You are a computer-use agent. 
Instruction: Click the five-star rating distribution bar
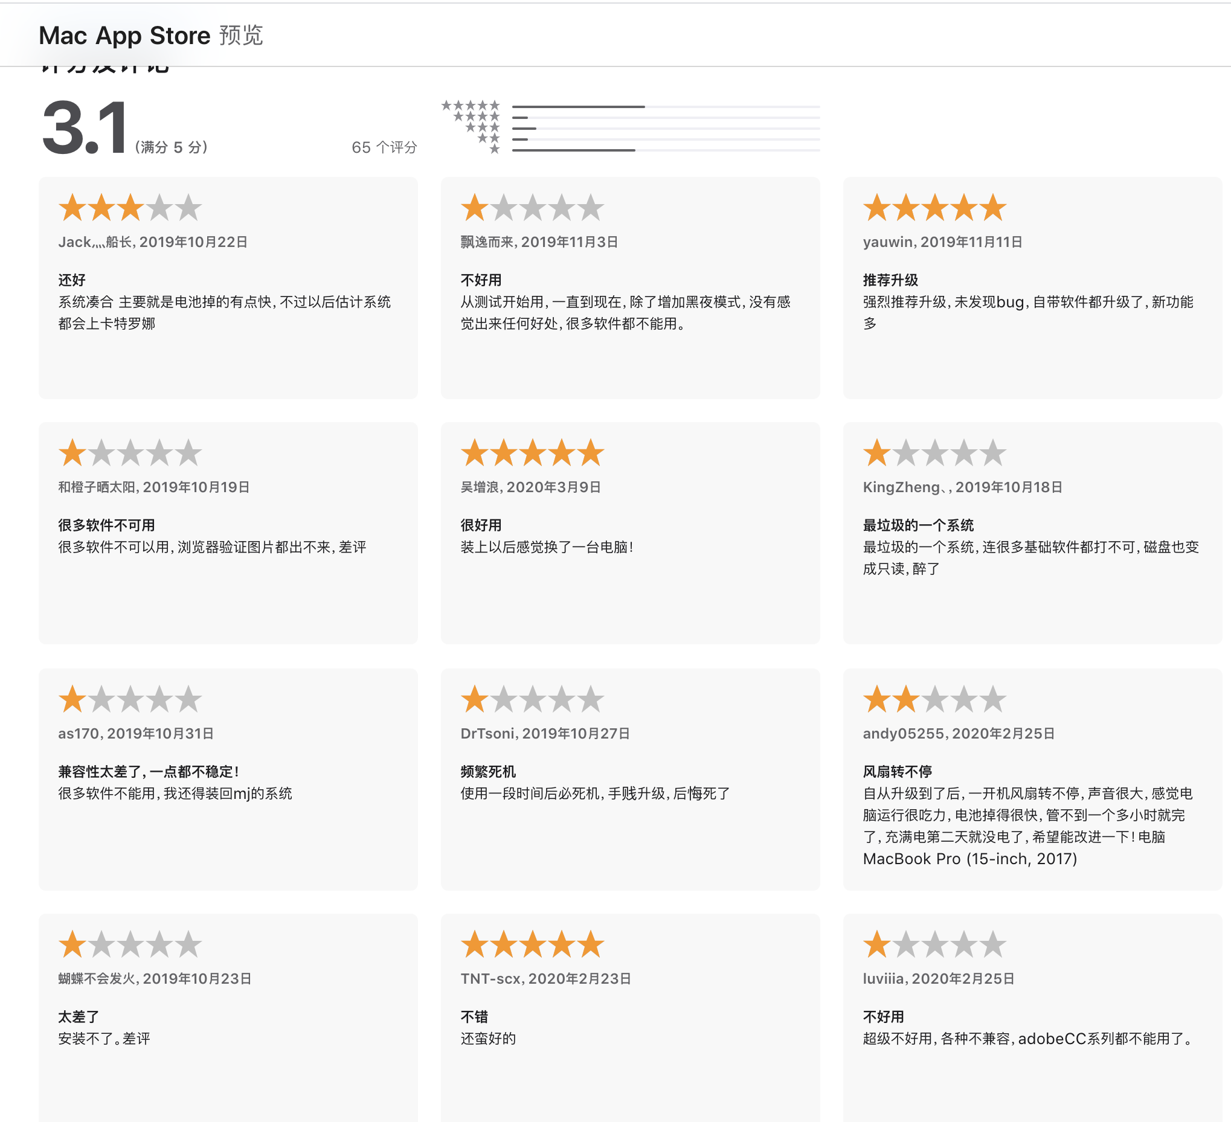[666, 107]
